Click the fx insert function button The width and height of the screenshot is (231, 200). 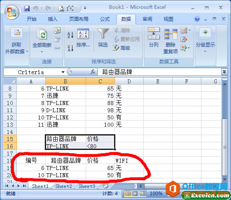(93, 72)
